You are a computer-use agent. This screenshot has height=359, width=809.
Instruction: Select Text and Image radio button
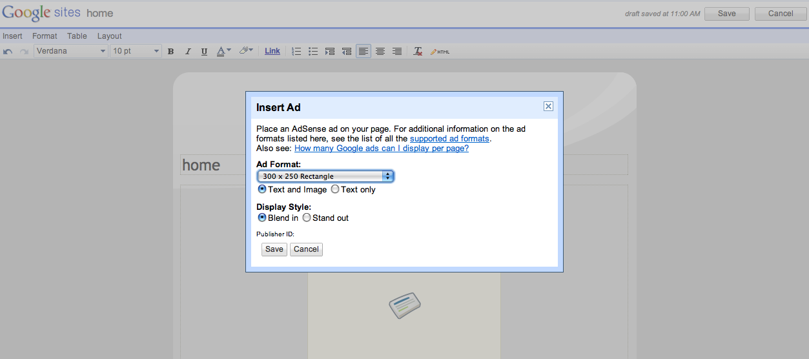pyautogui.click(x=262, y=189)
